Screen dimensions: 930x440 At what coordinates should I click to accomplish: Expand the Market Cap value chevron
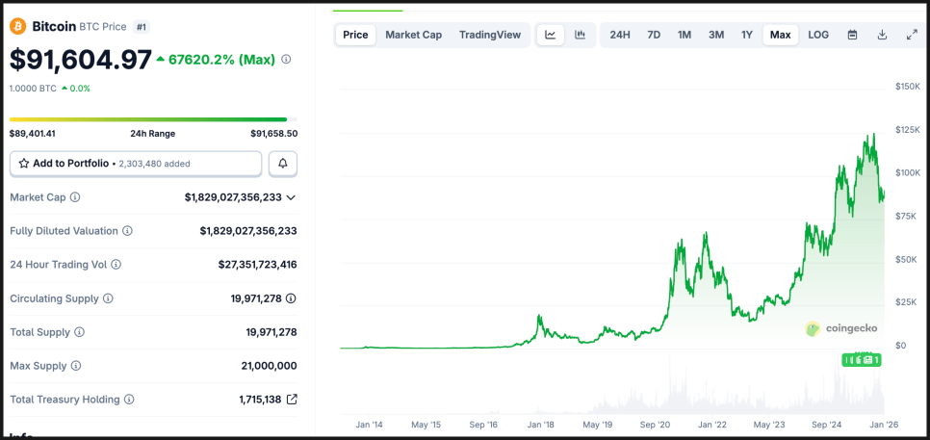[291, 197]
